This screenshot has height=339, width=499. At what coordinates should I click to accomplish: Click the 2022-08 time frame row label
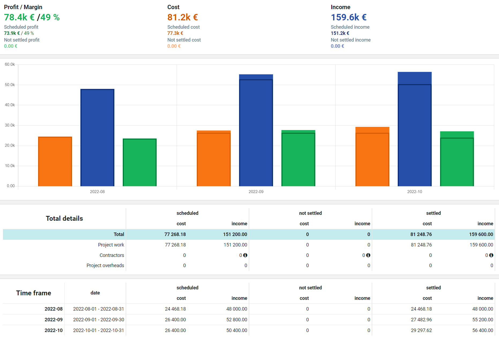54,309
